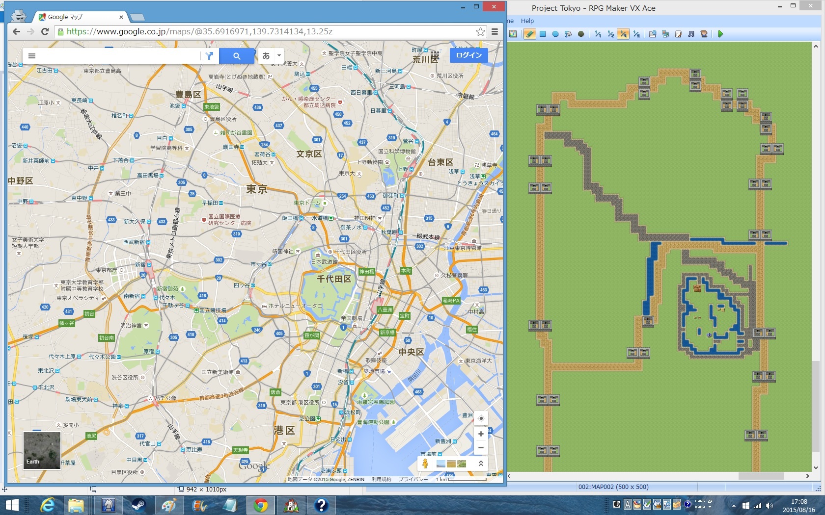
Task: Open the first photo thumbnail in imagery strip
Action: 441,463
